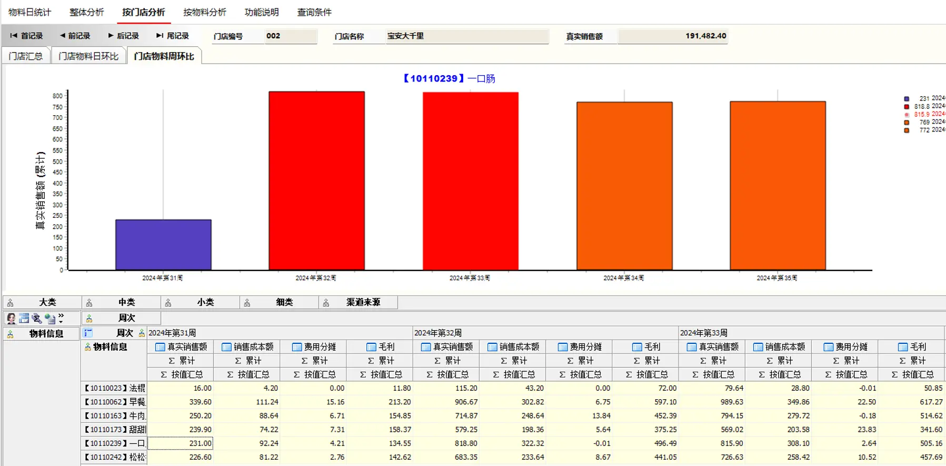Image resolution: width=946 pixels, height=466 pixels.
Task: Click the 渠道来源 dimension field header
Action: point(358,302)
